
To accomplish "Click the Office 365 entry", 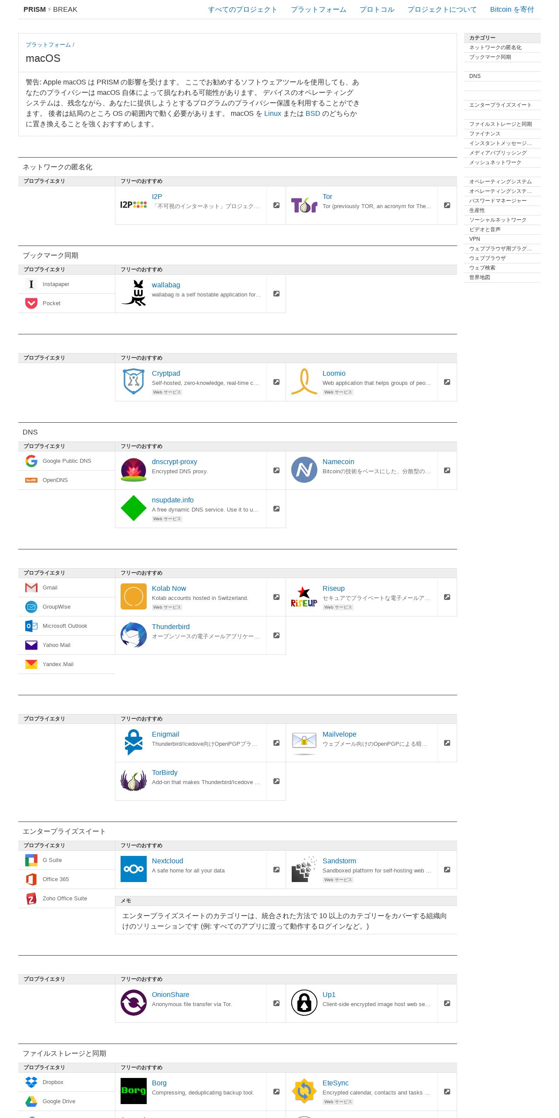I will [67, 879].
